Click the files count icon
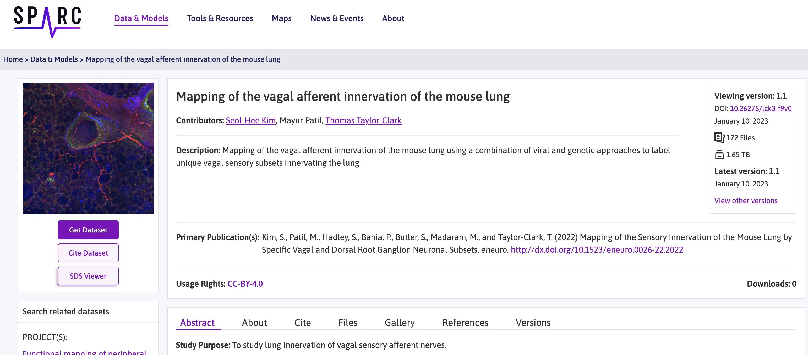The width and height of the screenshot is (808, 355). 719,137
